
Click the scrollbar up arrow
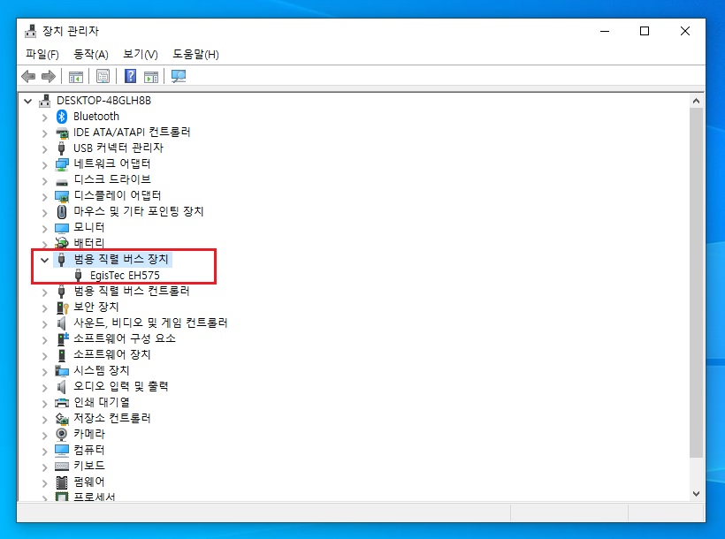(x=697, y=101)
